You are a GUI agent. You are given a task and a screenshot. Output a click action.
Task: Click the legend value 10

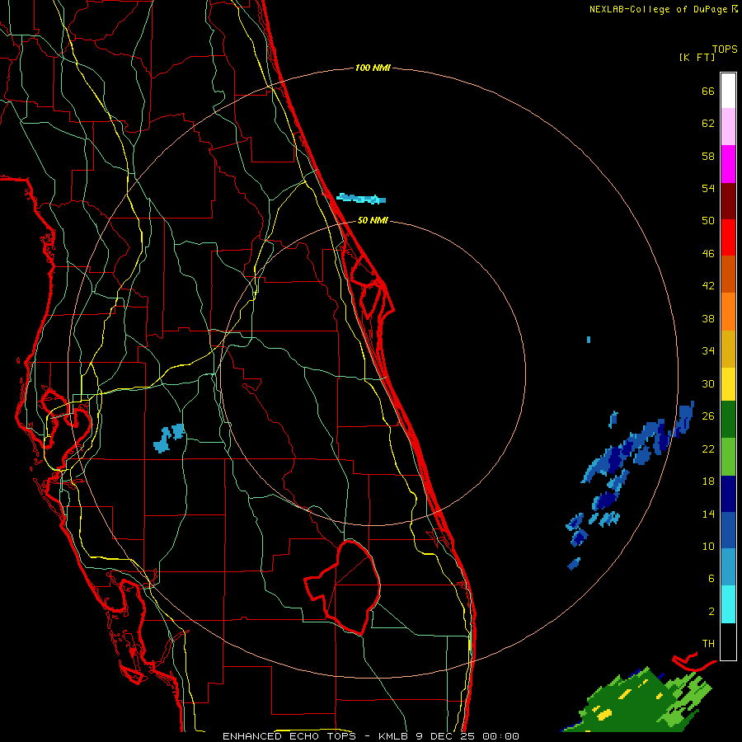(x=708, y=546)
